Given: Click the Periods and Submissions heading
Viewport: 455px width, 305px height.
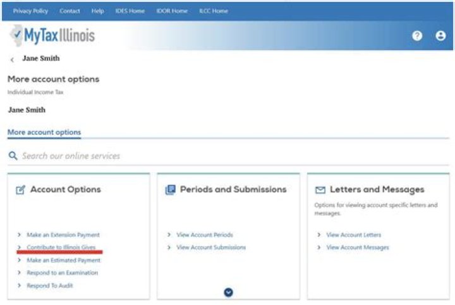Looking at the screenshot, I should click(x=233, y=189).
